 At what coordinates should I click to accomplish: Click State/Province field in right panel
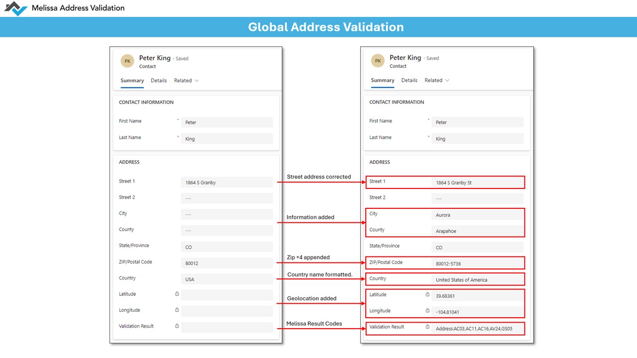[478, 247]
